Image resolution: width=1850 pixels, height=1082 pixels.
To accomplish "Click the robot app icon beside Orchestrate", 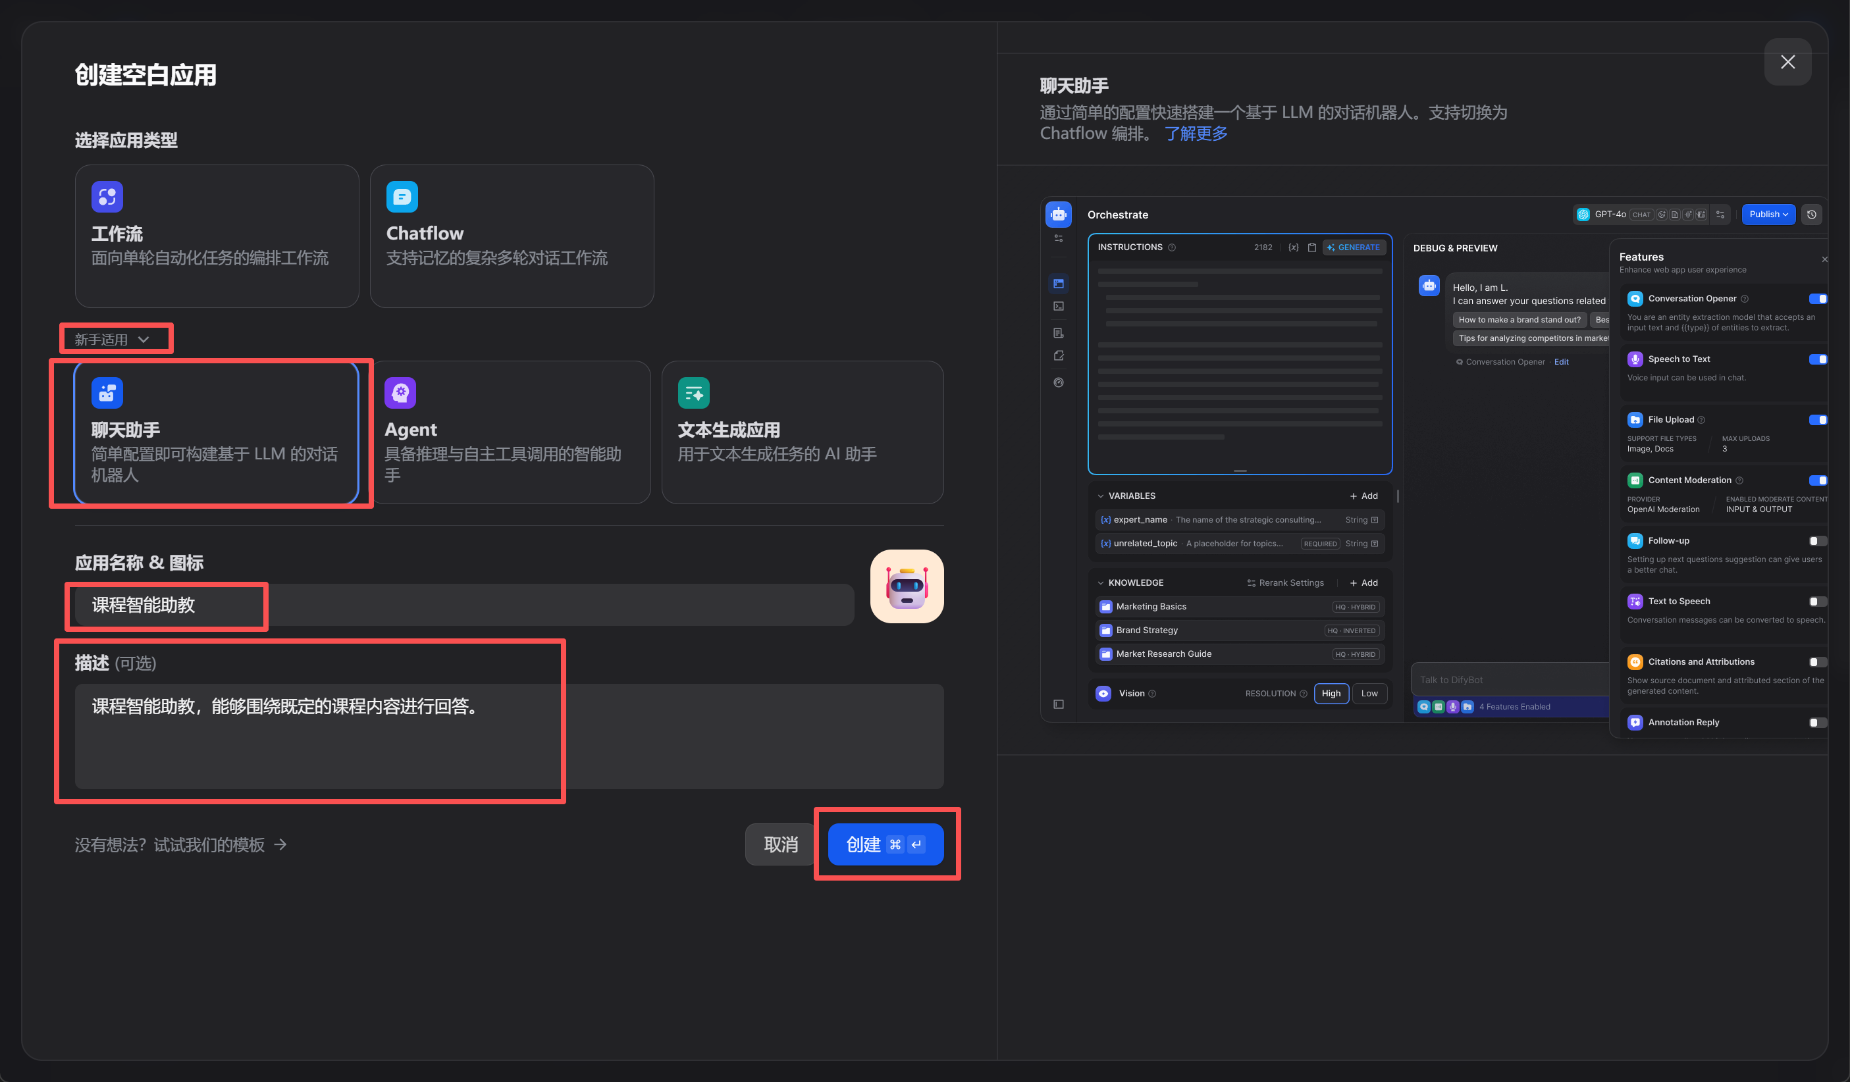I will click(1058, 214).
